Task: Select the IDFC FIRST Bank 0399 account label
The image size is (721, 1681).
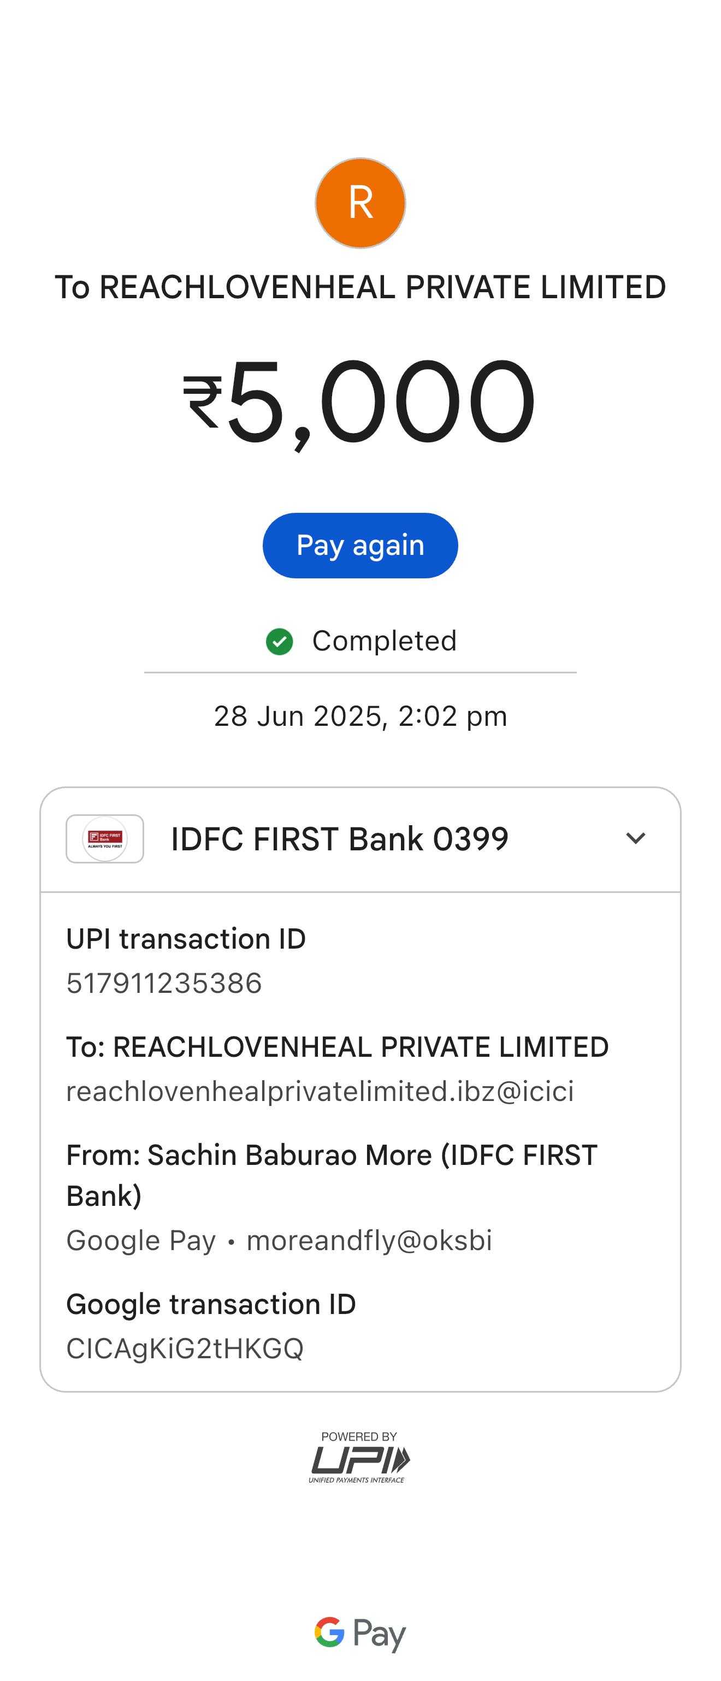Action: click(339, 838)
